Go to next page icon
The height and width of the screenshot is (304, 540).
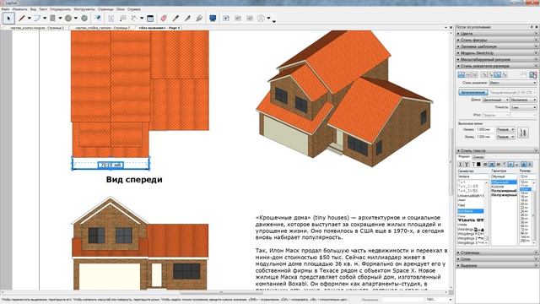click(x=250, y=19)
